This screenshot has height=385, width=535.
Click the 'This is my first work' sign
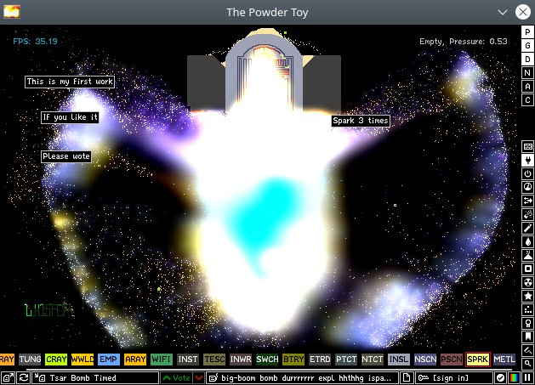coord(70,82)
